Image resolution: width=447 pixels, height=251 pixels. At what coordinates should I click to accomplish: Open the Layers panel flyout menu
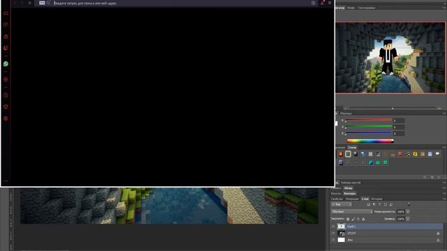(444, 199)
